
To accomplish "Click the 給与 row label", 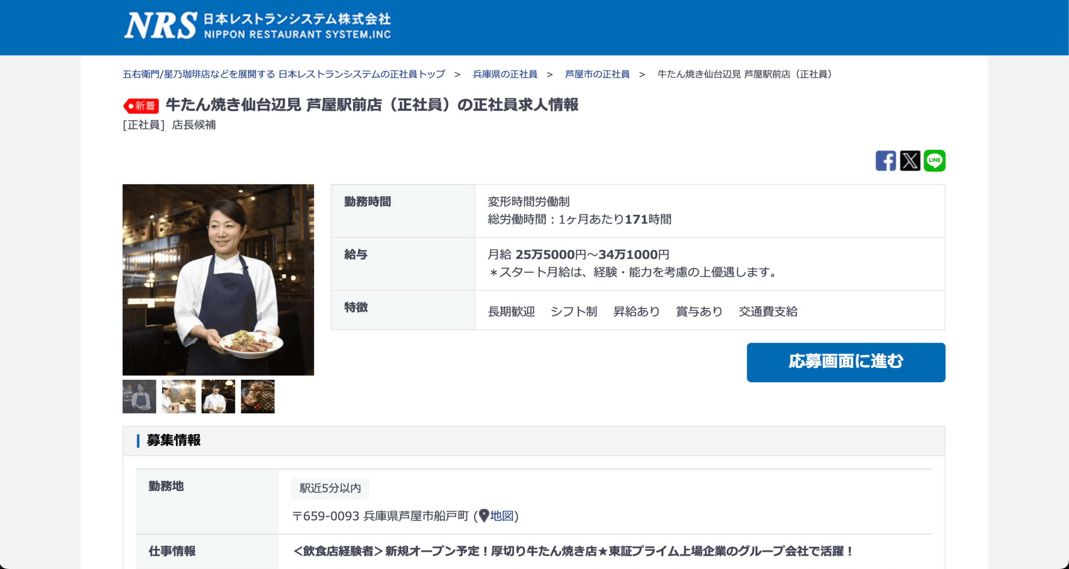I will tap(356, 255).
